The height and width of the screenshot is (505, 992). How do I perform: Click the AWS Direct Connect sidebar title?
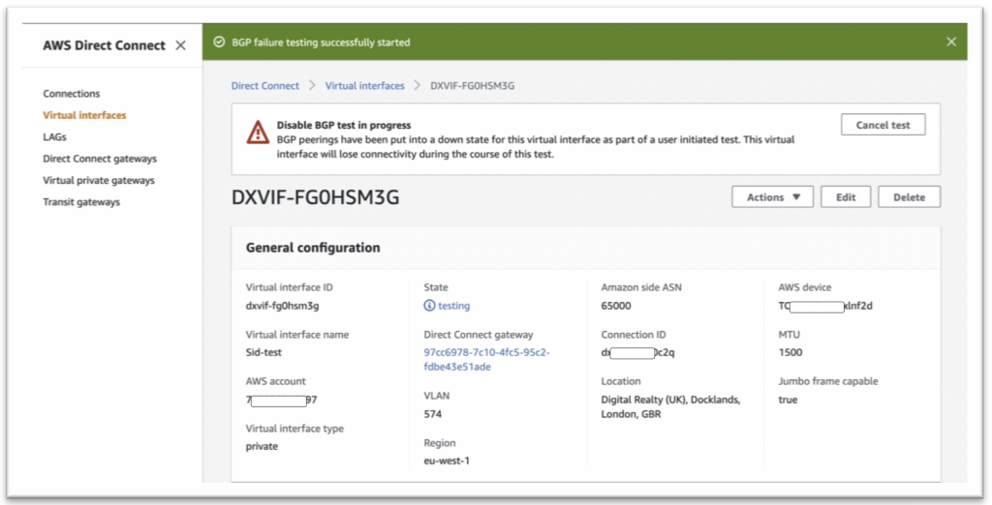(105, 45)
